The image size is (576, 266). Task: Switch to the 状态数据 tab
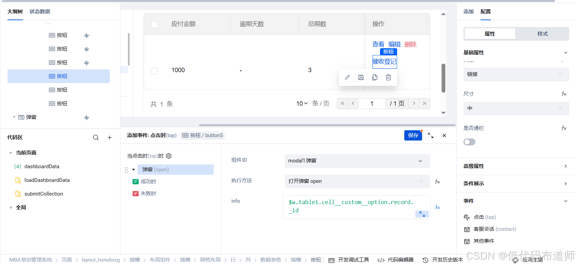tap(40, 12)
